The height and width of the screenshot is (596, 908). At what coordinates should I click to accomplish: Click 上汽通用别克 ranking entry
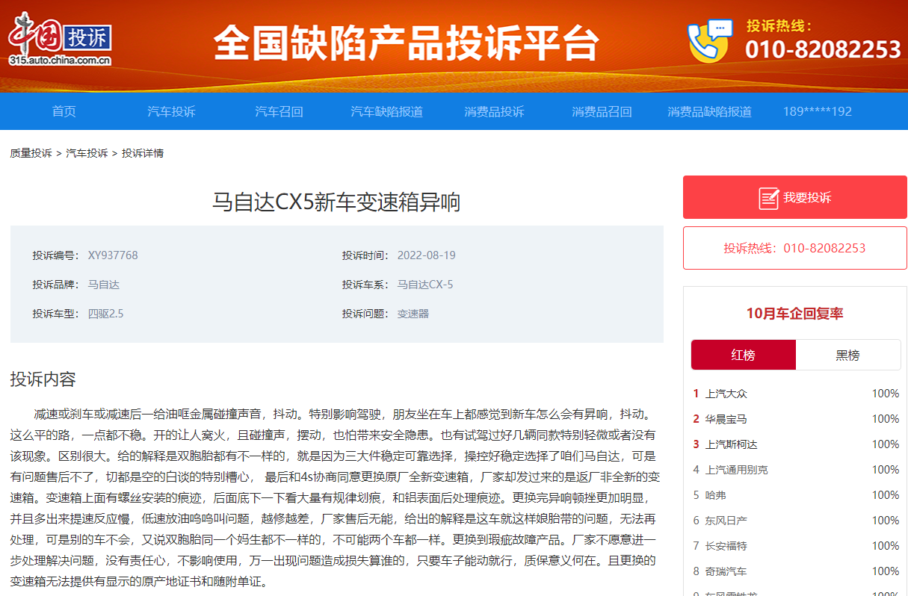click(x=736, y=470)
